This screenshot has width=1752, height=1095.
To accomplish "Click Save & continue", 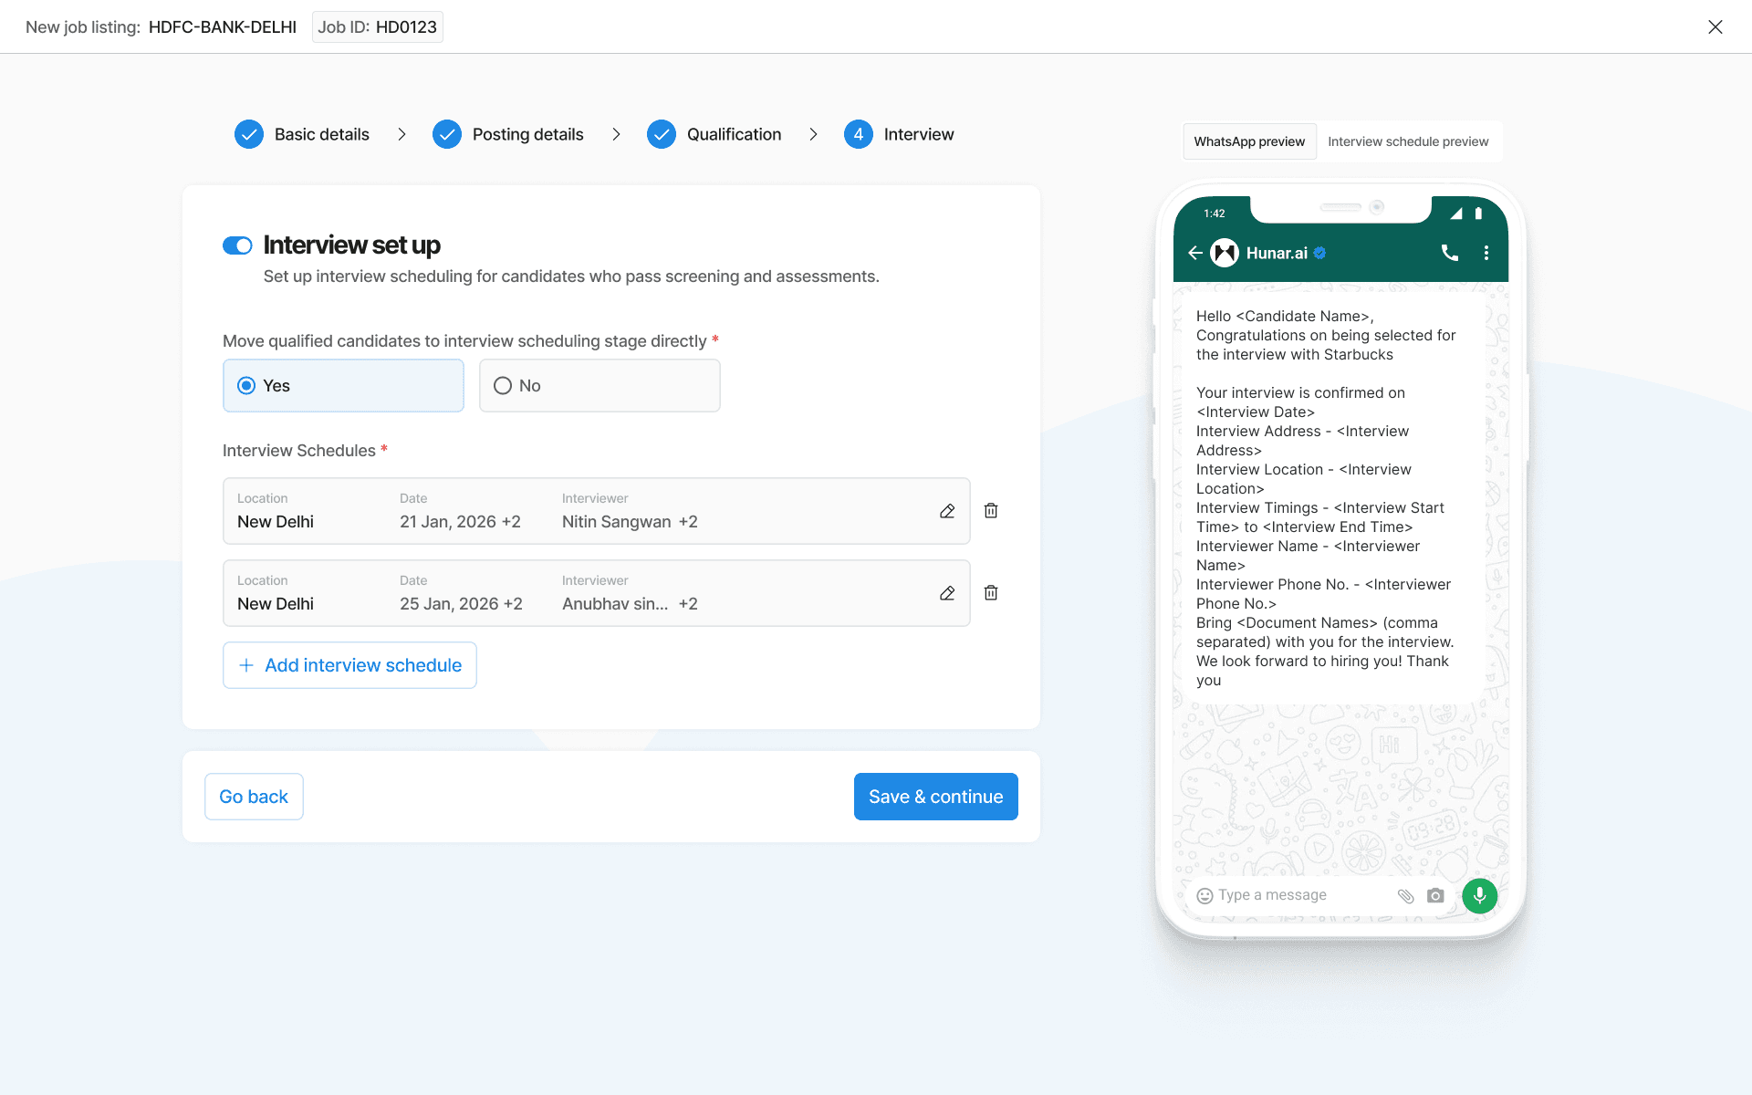I will point(935,797).
